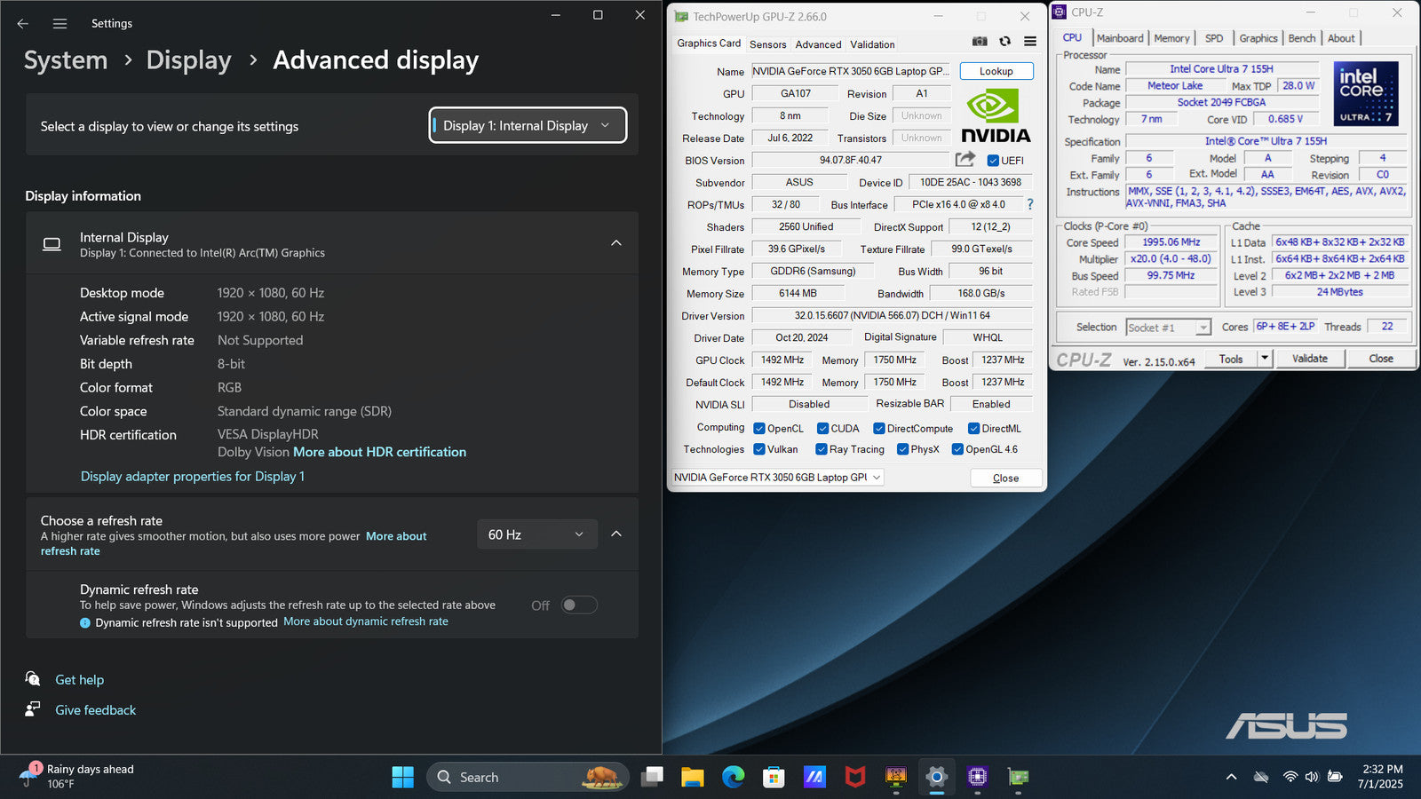Image resolution: width=1421 pixels, height=799 pixels.
Task: Open Display adapter properties for Display 1
Action: coord(192,477)
